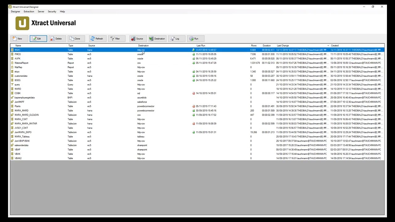
Task: Click green success icon in customerdata row
Action: coord(193,76)
